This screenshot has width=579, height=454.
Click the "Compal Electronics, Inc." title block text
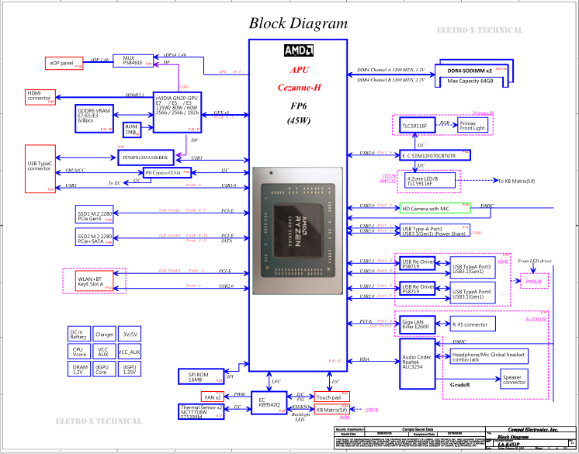tap(533, 430)
